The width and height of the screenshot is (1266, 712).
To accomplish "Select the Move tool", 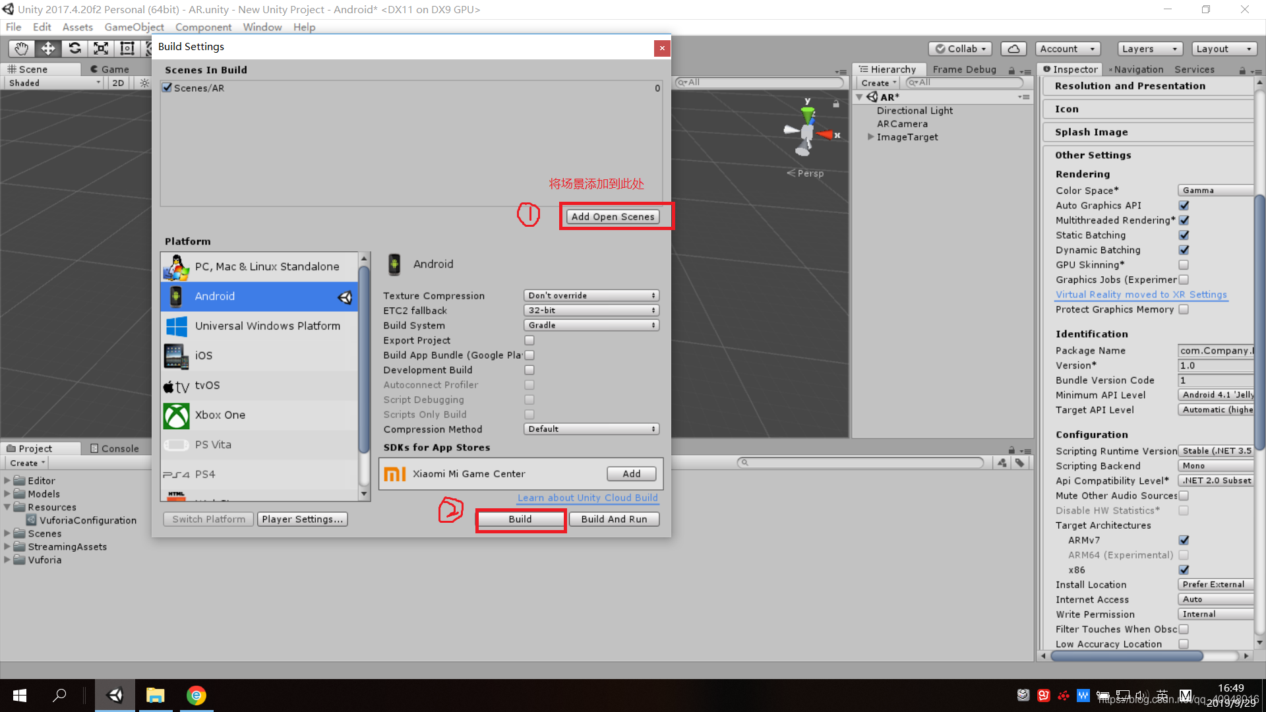I will 47,48.
